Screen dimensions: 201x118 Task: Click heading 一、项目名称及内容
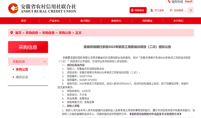tap(73, 65)
